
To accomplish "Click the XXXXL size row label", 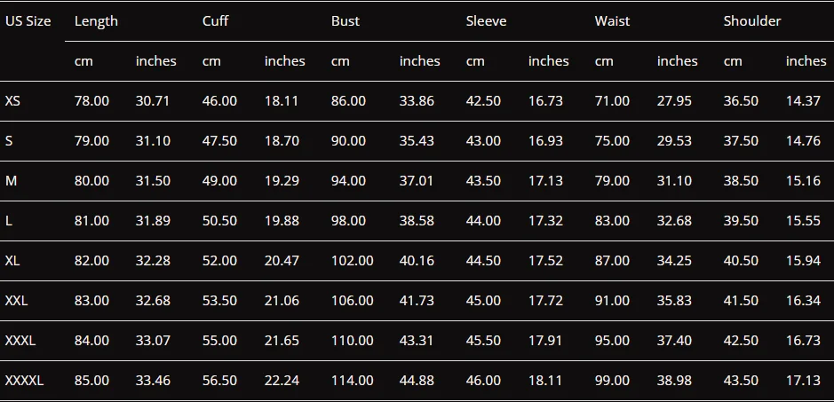I will tap(25, 381).
